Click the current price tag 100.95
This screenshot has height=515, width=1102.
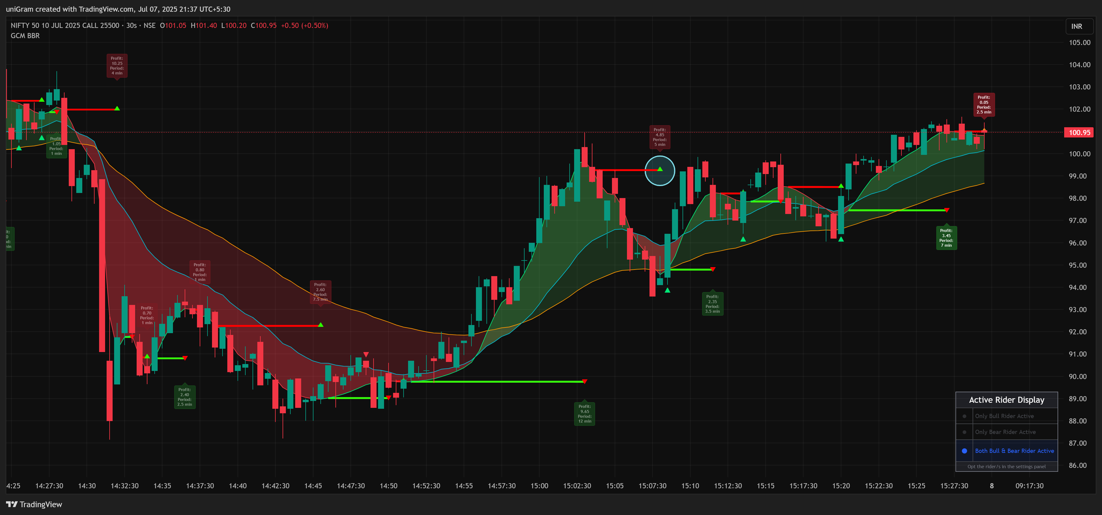point(1079,133)
